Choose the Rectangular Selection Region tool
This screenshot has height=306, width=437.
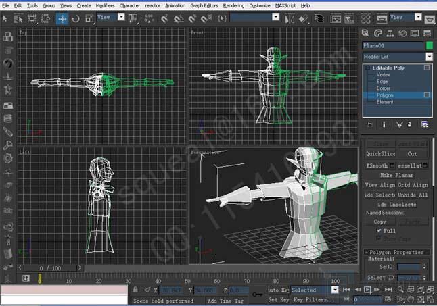pos(32,19)
